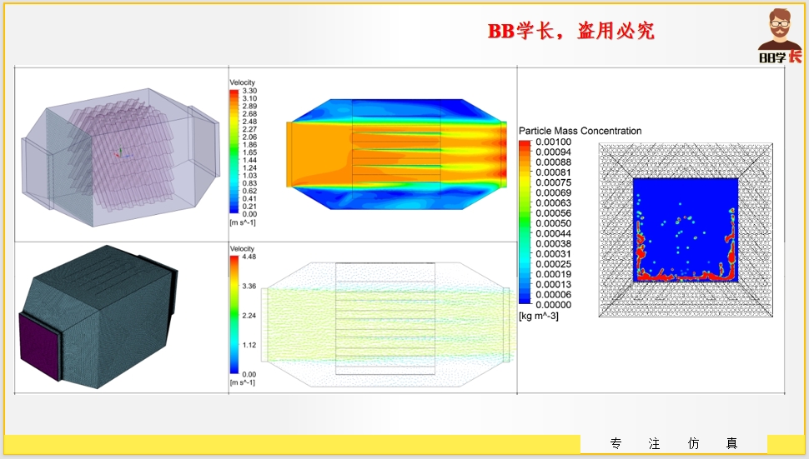Open the transparent 3D geometry model image

tap(121, 154)
